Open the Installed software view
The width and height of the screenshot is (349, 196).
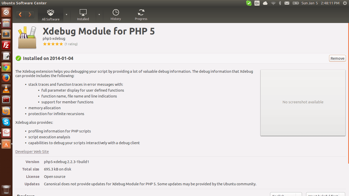[83, 15]
